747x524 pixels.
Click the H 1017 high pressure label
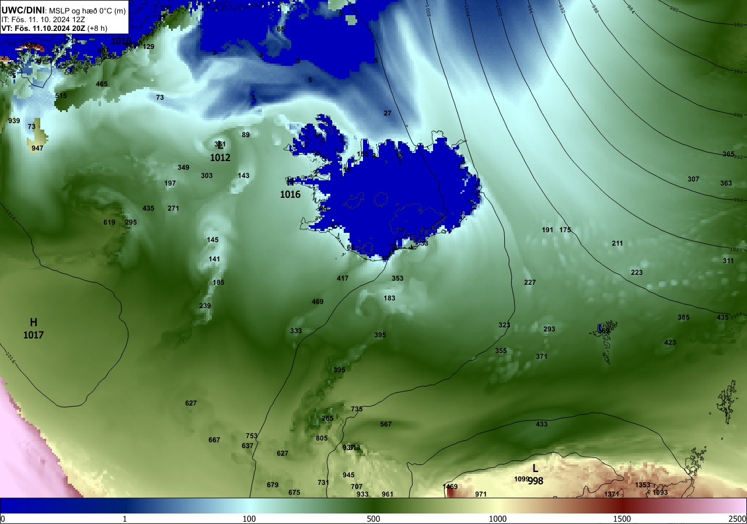coord(34,329)
